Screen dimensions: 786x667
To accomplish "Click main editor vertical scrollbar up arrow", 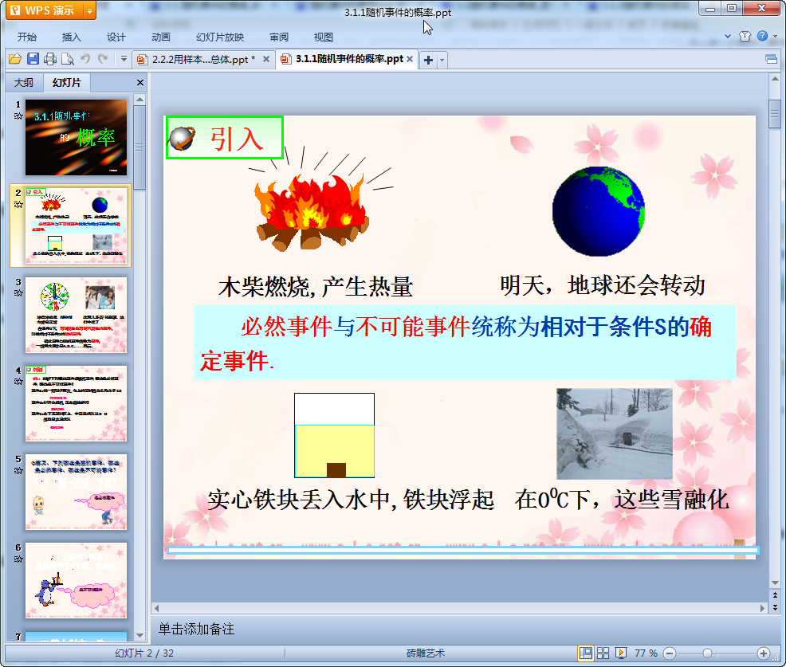I will (775, 79).
